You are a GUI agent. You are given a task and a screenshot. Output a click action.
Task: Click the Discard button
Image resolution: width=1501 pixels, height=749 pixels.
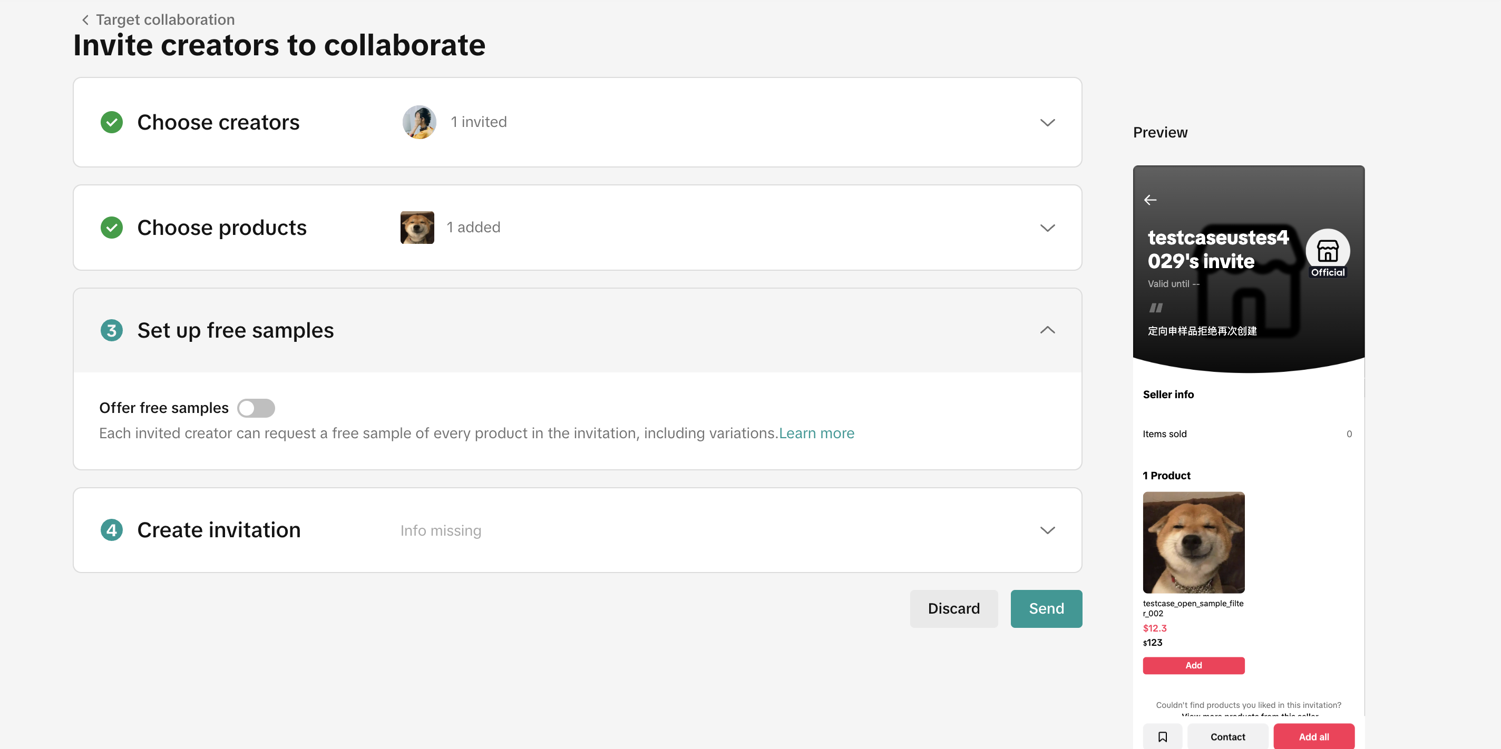pos(953,609)
